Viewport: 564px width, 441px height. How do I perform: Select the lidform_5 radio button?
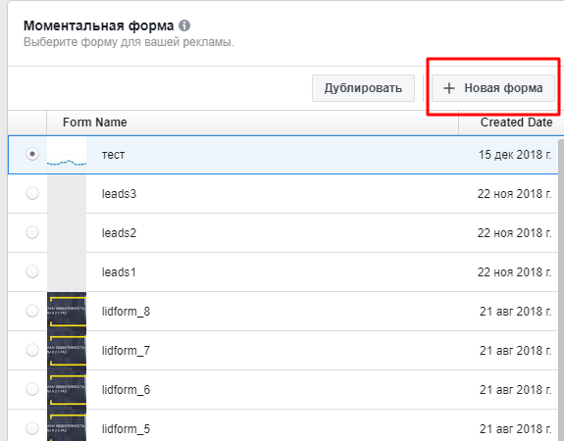click(x=32, y=428)
